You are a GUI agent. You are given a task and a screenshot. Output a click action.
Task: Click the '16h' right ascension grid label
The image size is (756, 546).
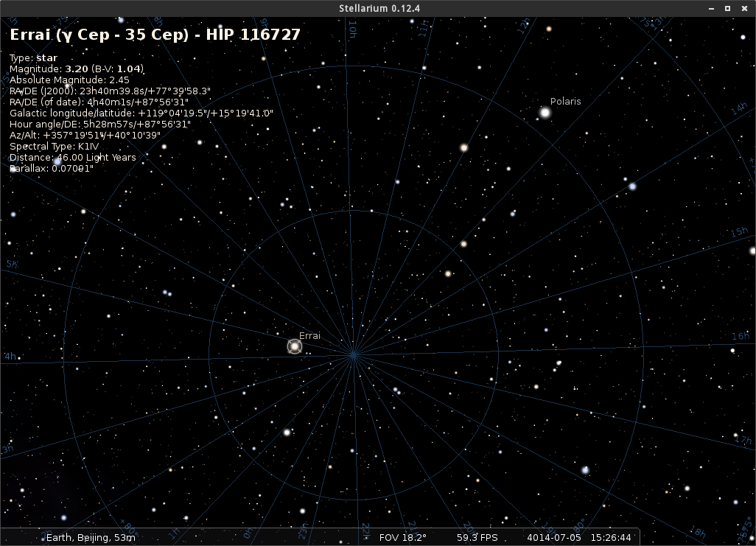click(x=741, y=336)
